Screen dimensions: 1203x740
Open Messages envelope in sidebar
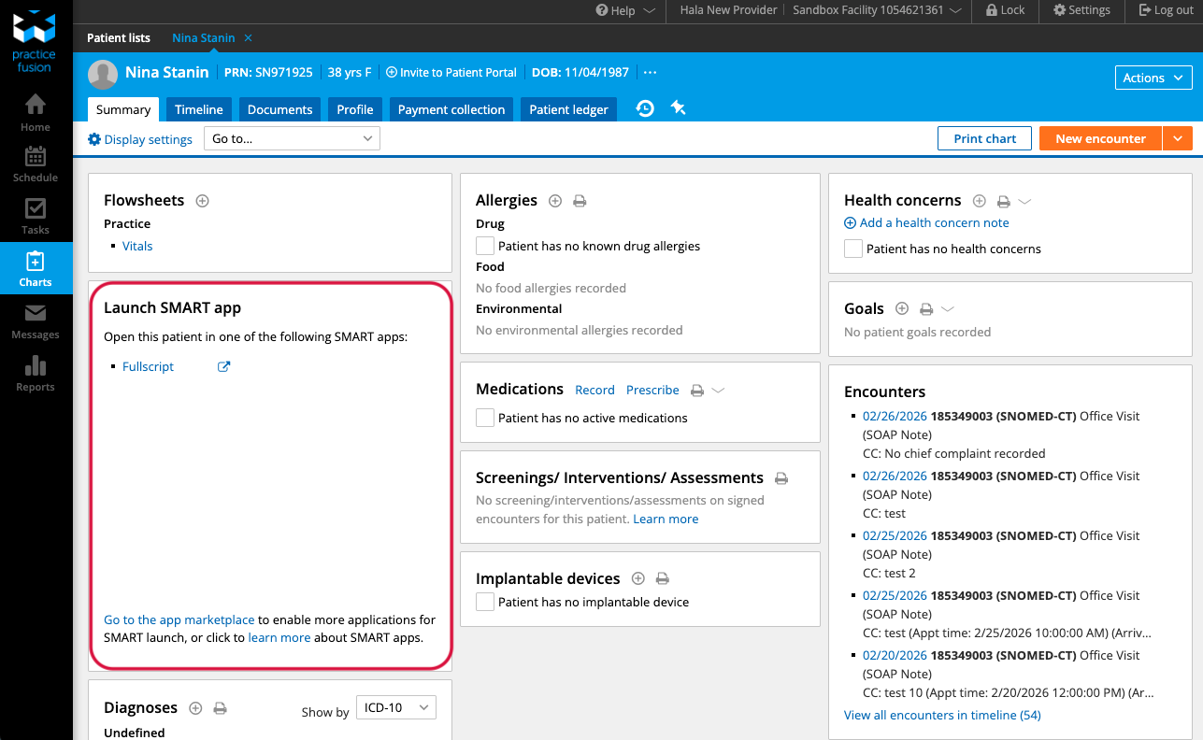[36, 320]
